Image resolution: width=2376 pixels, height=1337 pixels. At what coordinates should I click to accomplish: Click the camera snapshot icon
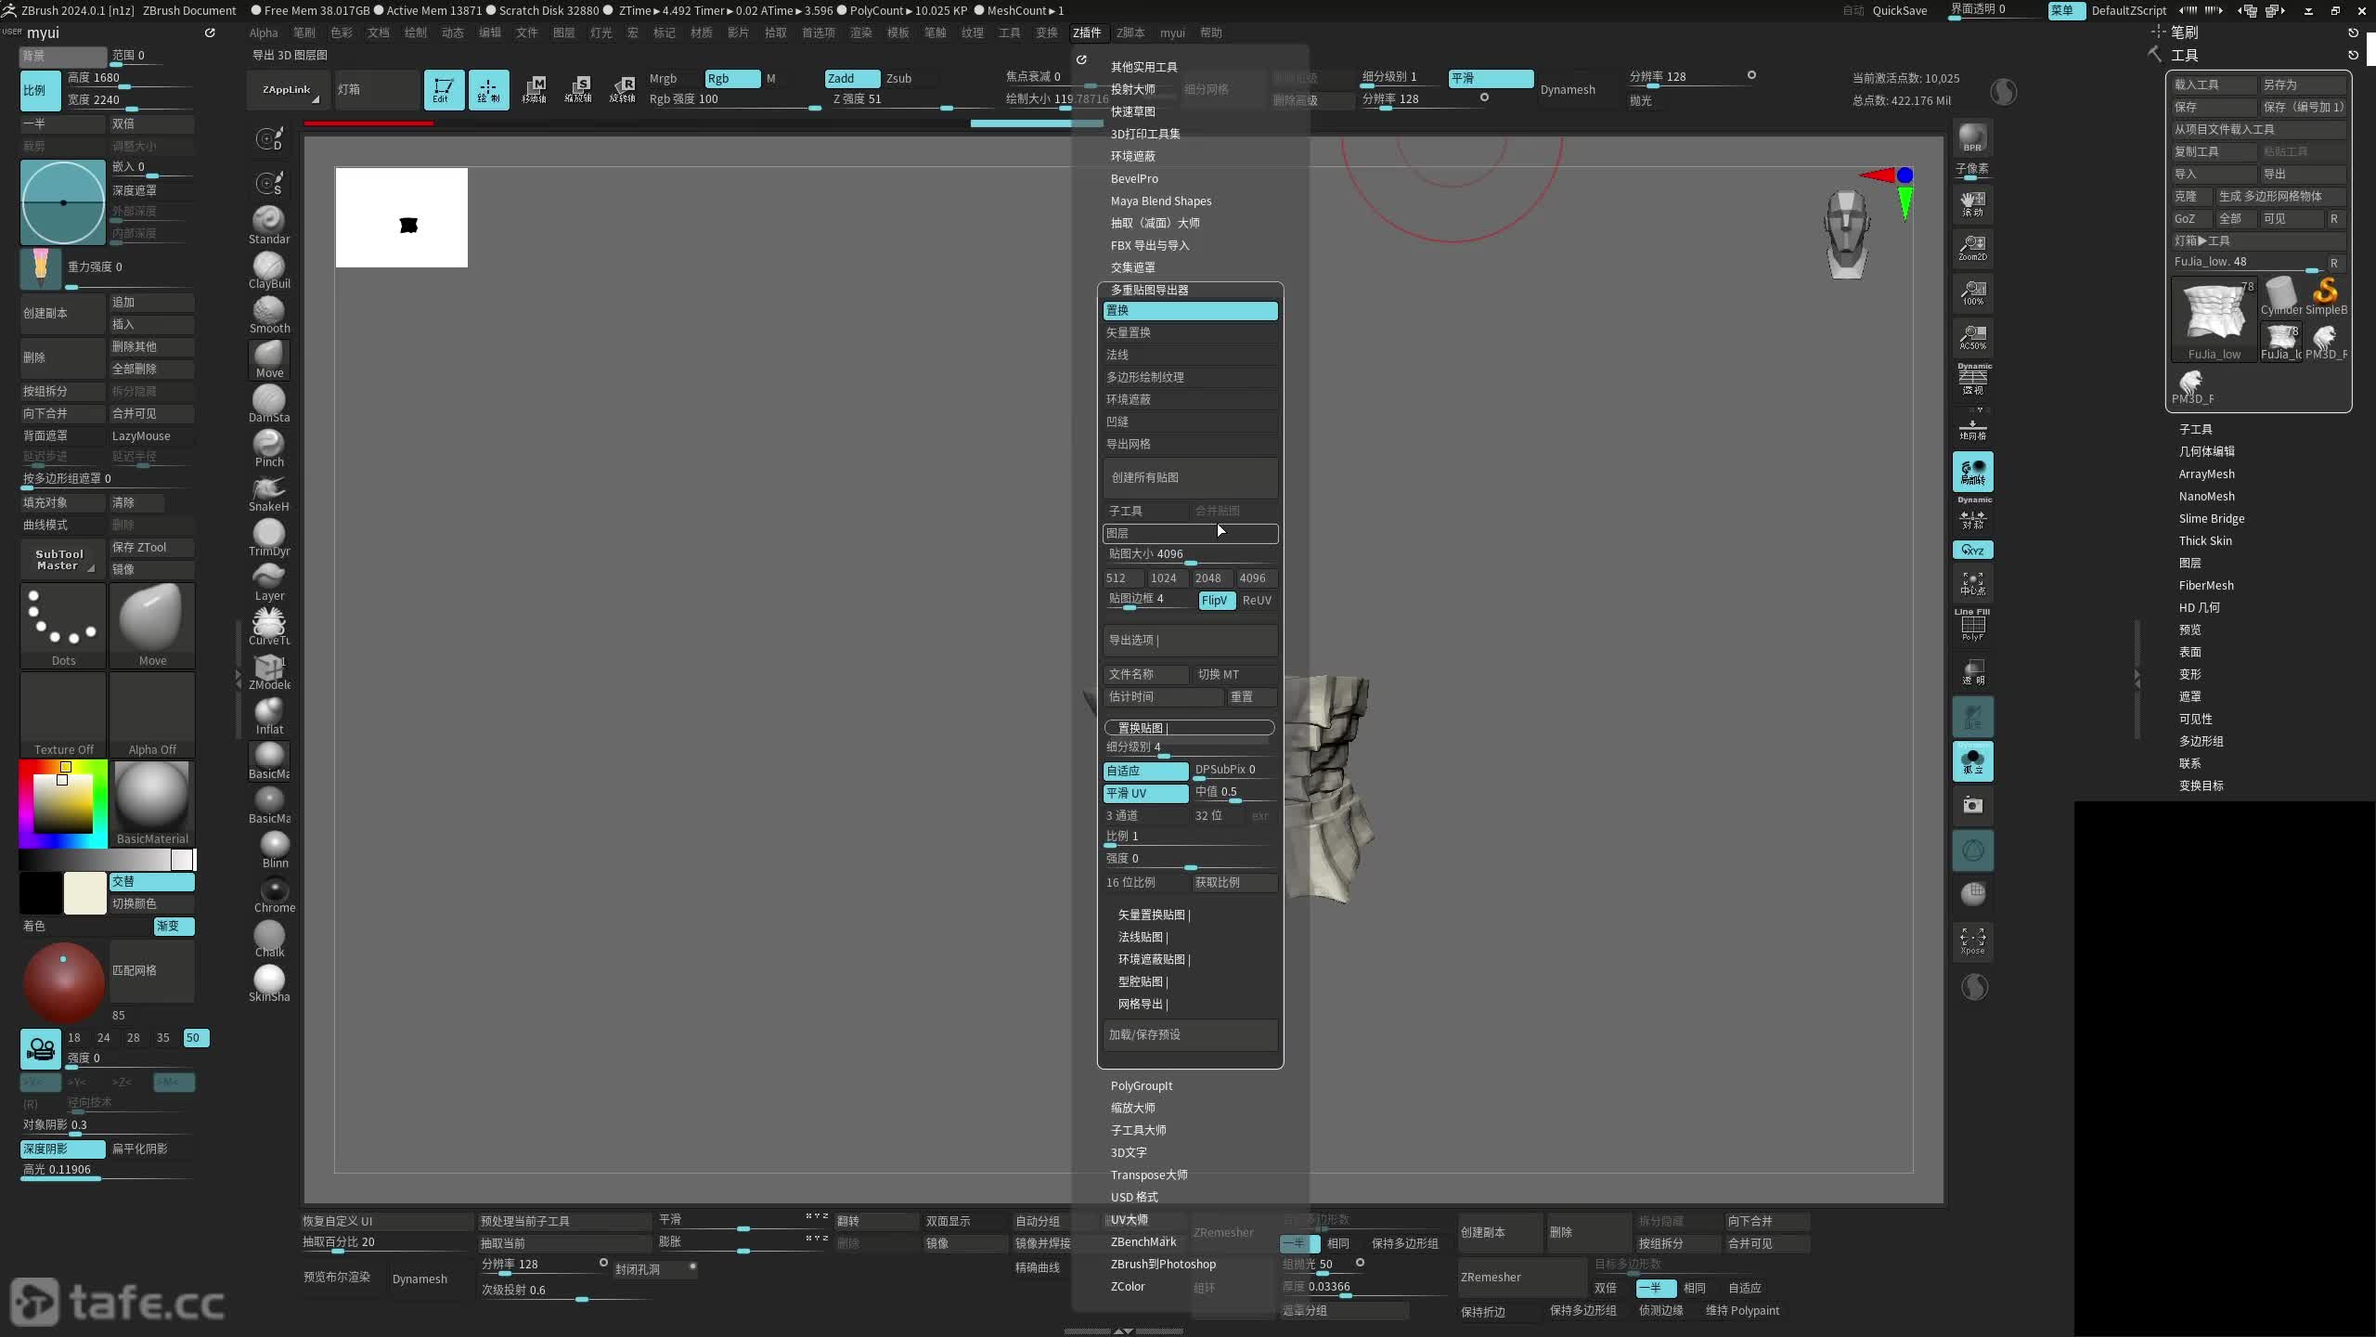coord(1972,805)
